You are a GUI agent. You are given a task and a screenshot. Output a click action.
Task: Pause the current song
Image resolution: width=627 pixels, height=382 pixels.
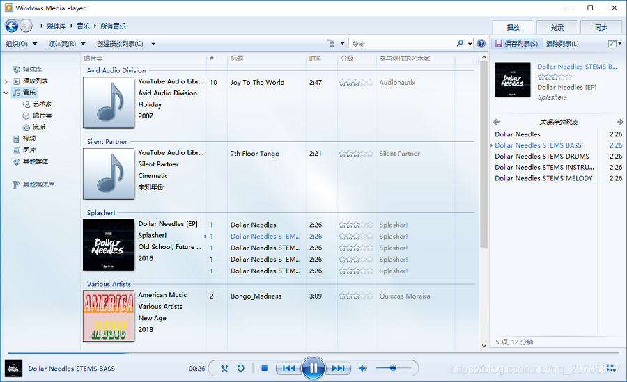313,368
